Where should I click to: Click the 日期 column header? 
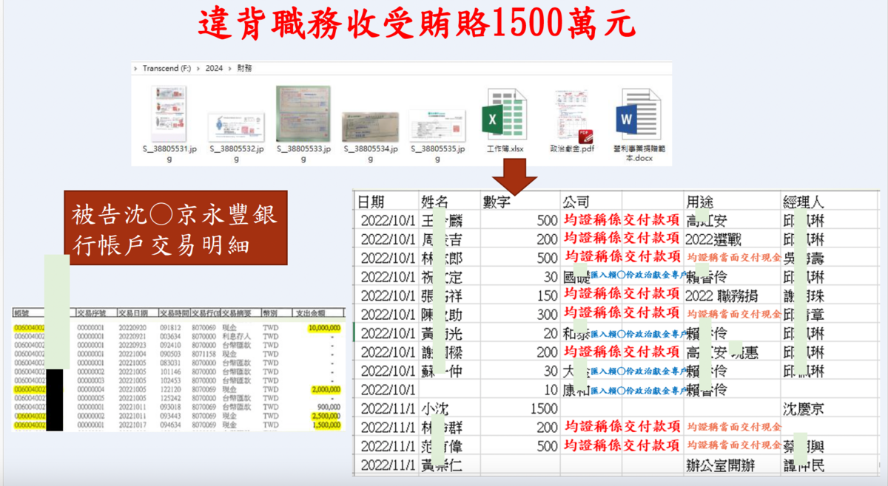coord(371,201)
